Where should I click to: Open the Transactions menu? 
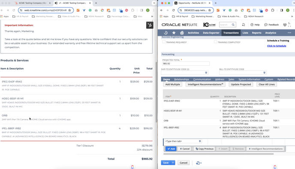[231, 33]
